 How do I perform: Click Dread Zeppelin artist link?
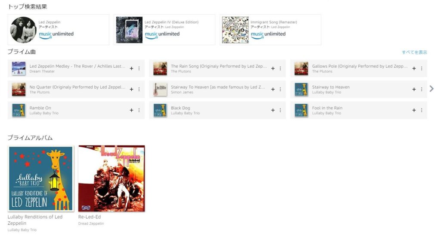[x=91, y=224]
